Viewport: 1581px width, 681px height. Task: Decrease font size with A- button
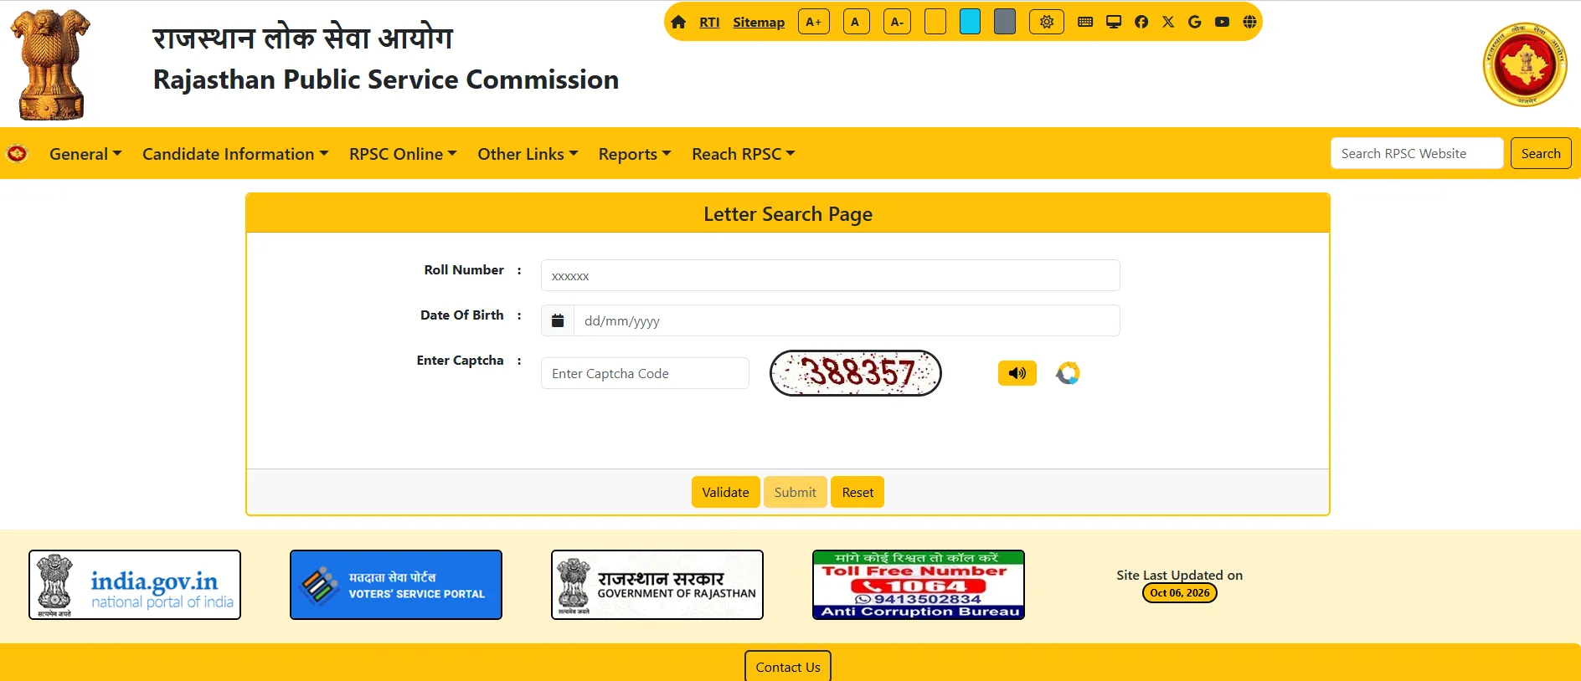click(897, 22)
